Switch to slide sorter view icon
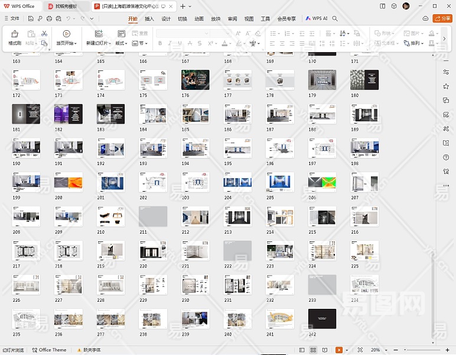The image size is (456, 355). tap(313, 350)
